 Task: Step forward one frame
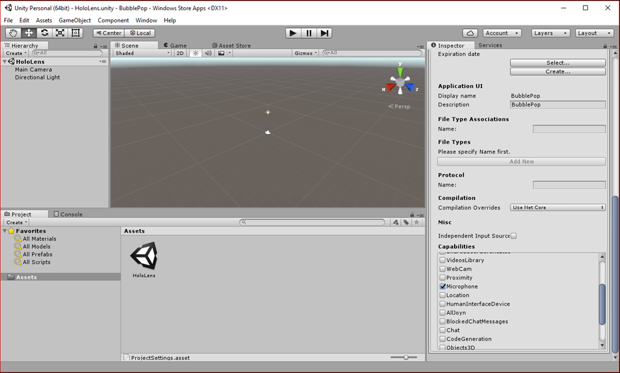tap(324, 33)
